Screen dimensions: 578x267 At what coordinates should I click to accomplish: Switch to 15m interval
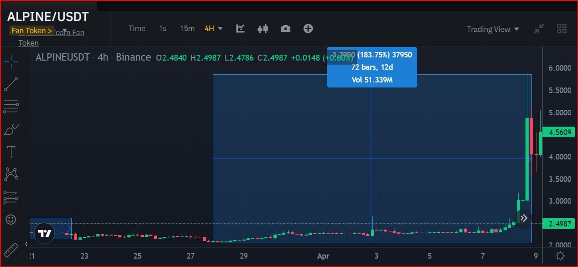[187, 28]
